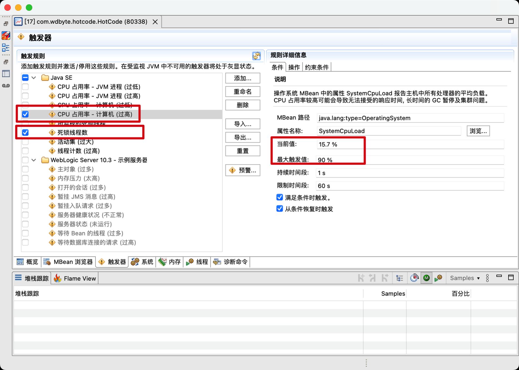Uncheck 从条件恢复时触发 option
This screenshot has height=370, width=519.
coord(280,209)
